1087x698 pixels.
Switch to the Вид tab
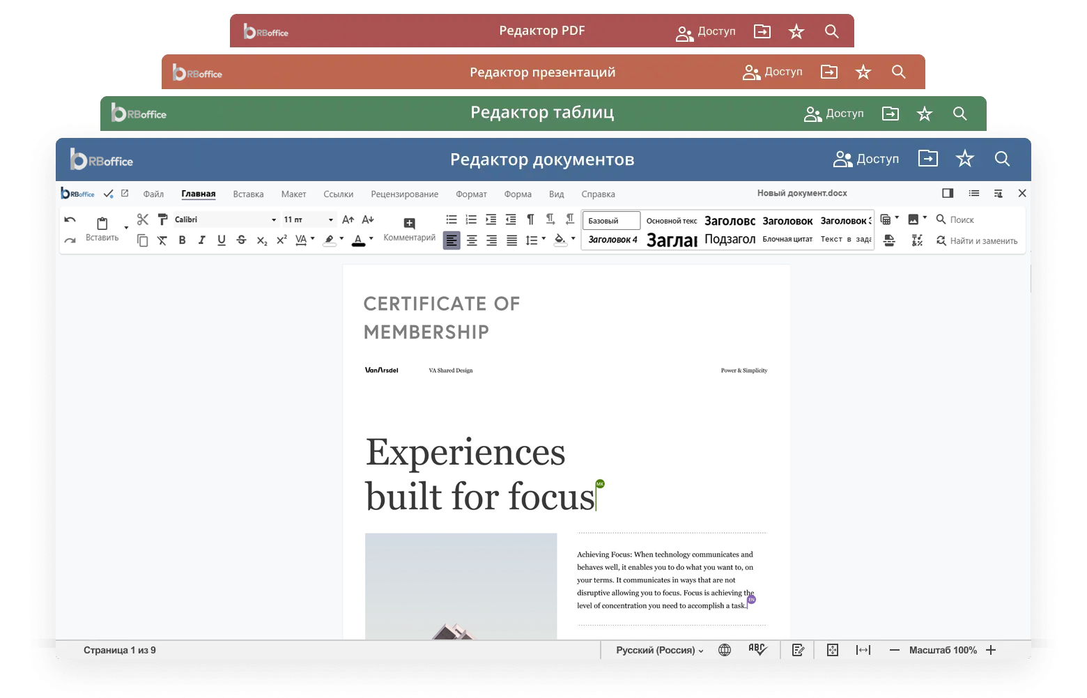pyautogui.click(x=556, y=194)
